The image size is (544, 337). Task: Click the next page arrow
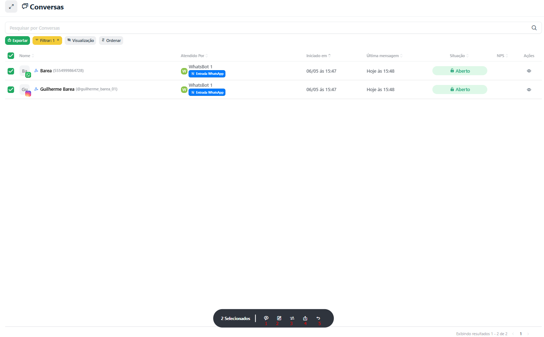[528, 334]
